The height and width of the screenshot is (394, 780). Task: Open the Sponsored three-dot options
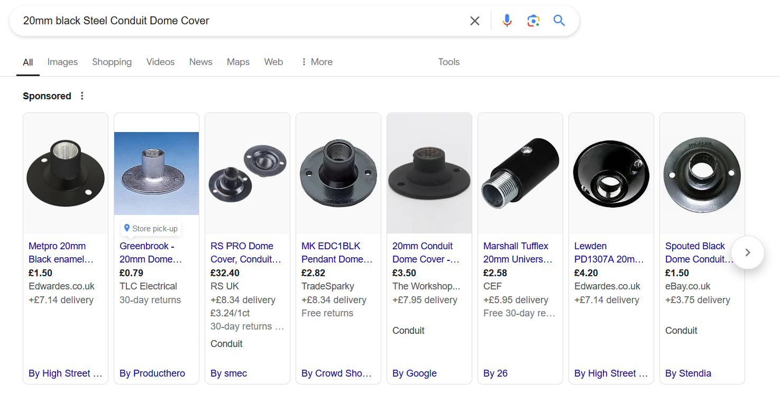[x=82, y=96]
